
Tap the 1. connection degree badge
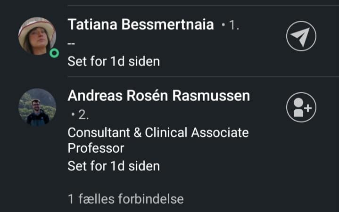[x=234, y=25]
